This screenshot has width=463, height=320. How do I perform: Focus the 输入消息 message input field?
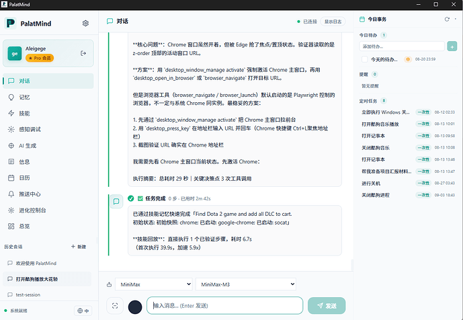click(x=224, y=305)
